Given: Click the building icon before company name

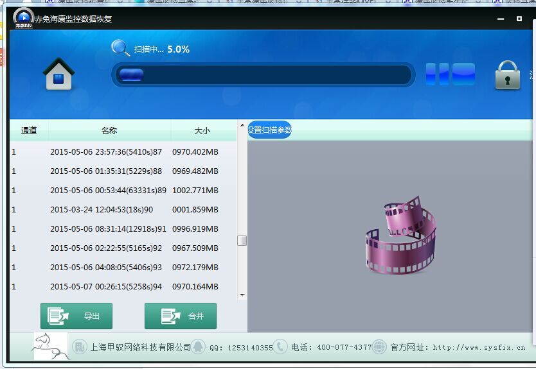Looking at the screenshot, I should (79, 347).
